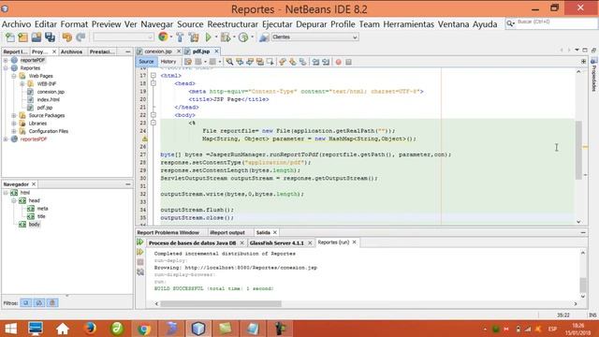The height and width of the screenshot is (337, 599).
Task: Open the Report Problems Window tab
Action: point(168,232)
